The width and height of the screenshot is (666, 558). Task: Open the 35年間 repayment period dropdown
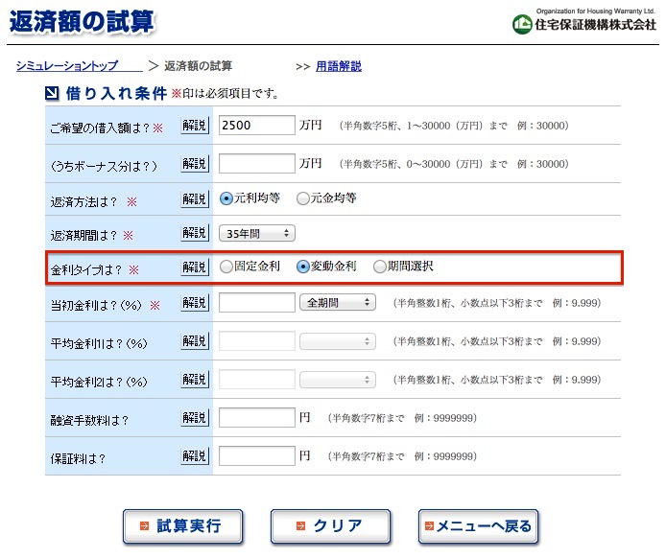tap(257, 233)
